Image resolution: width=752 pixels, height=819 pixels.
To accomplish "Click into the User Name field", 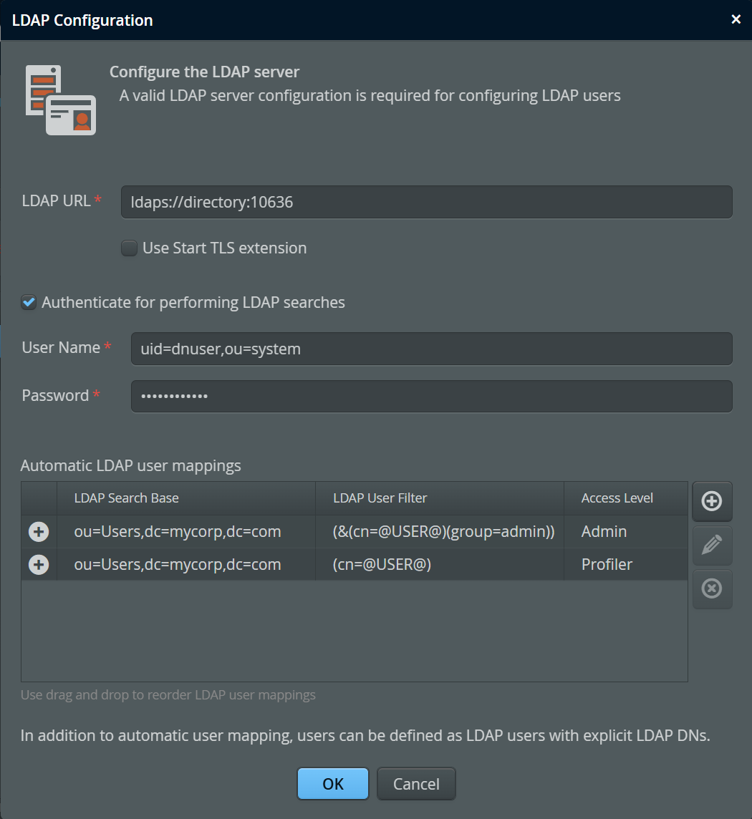I will (432, 349).
